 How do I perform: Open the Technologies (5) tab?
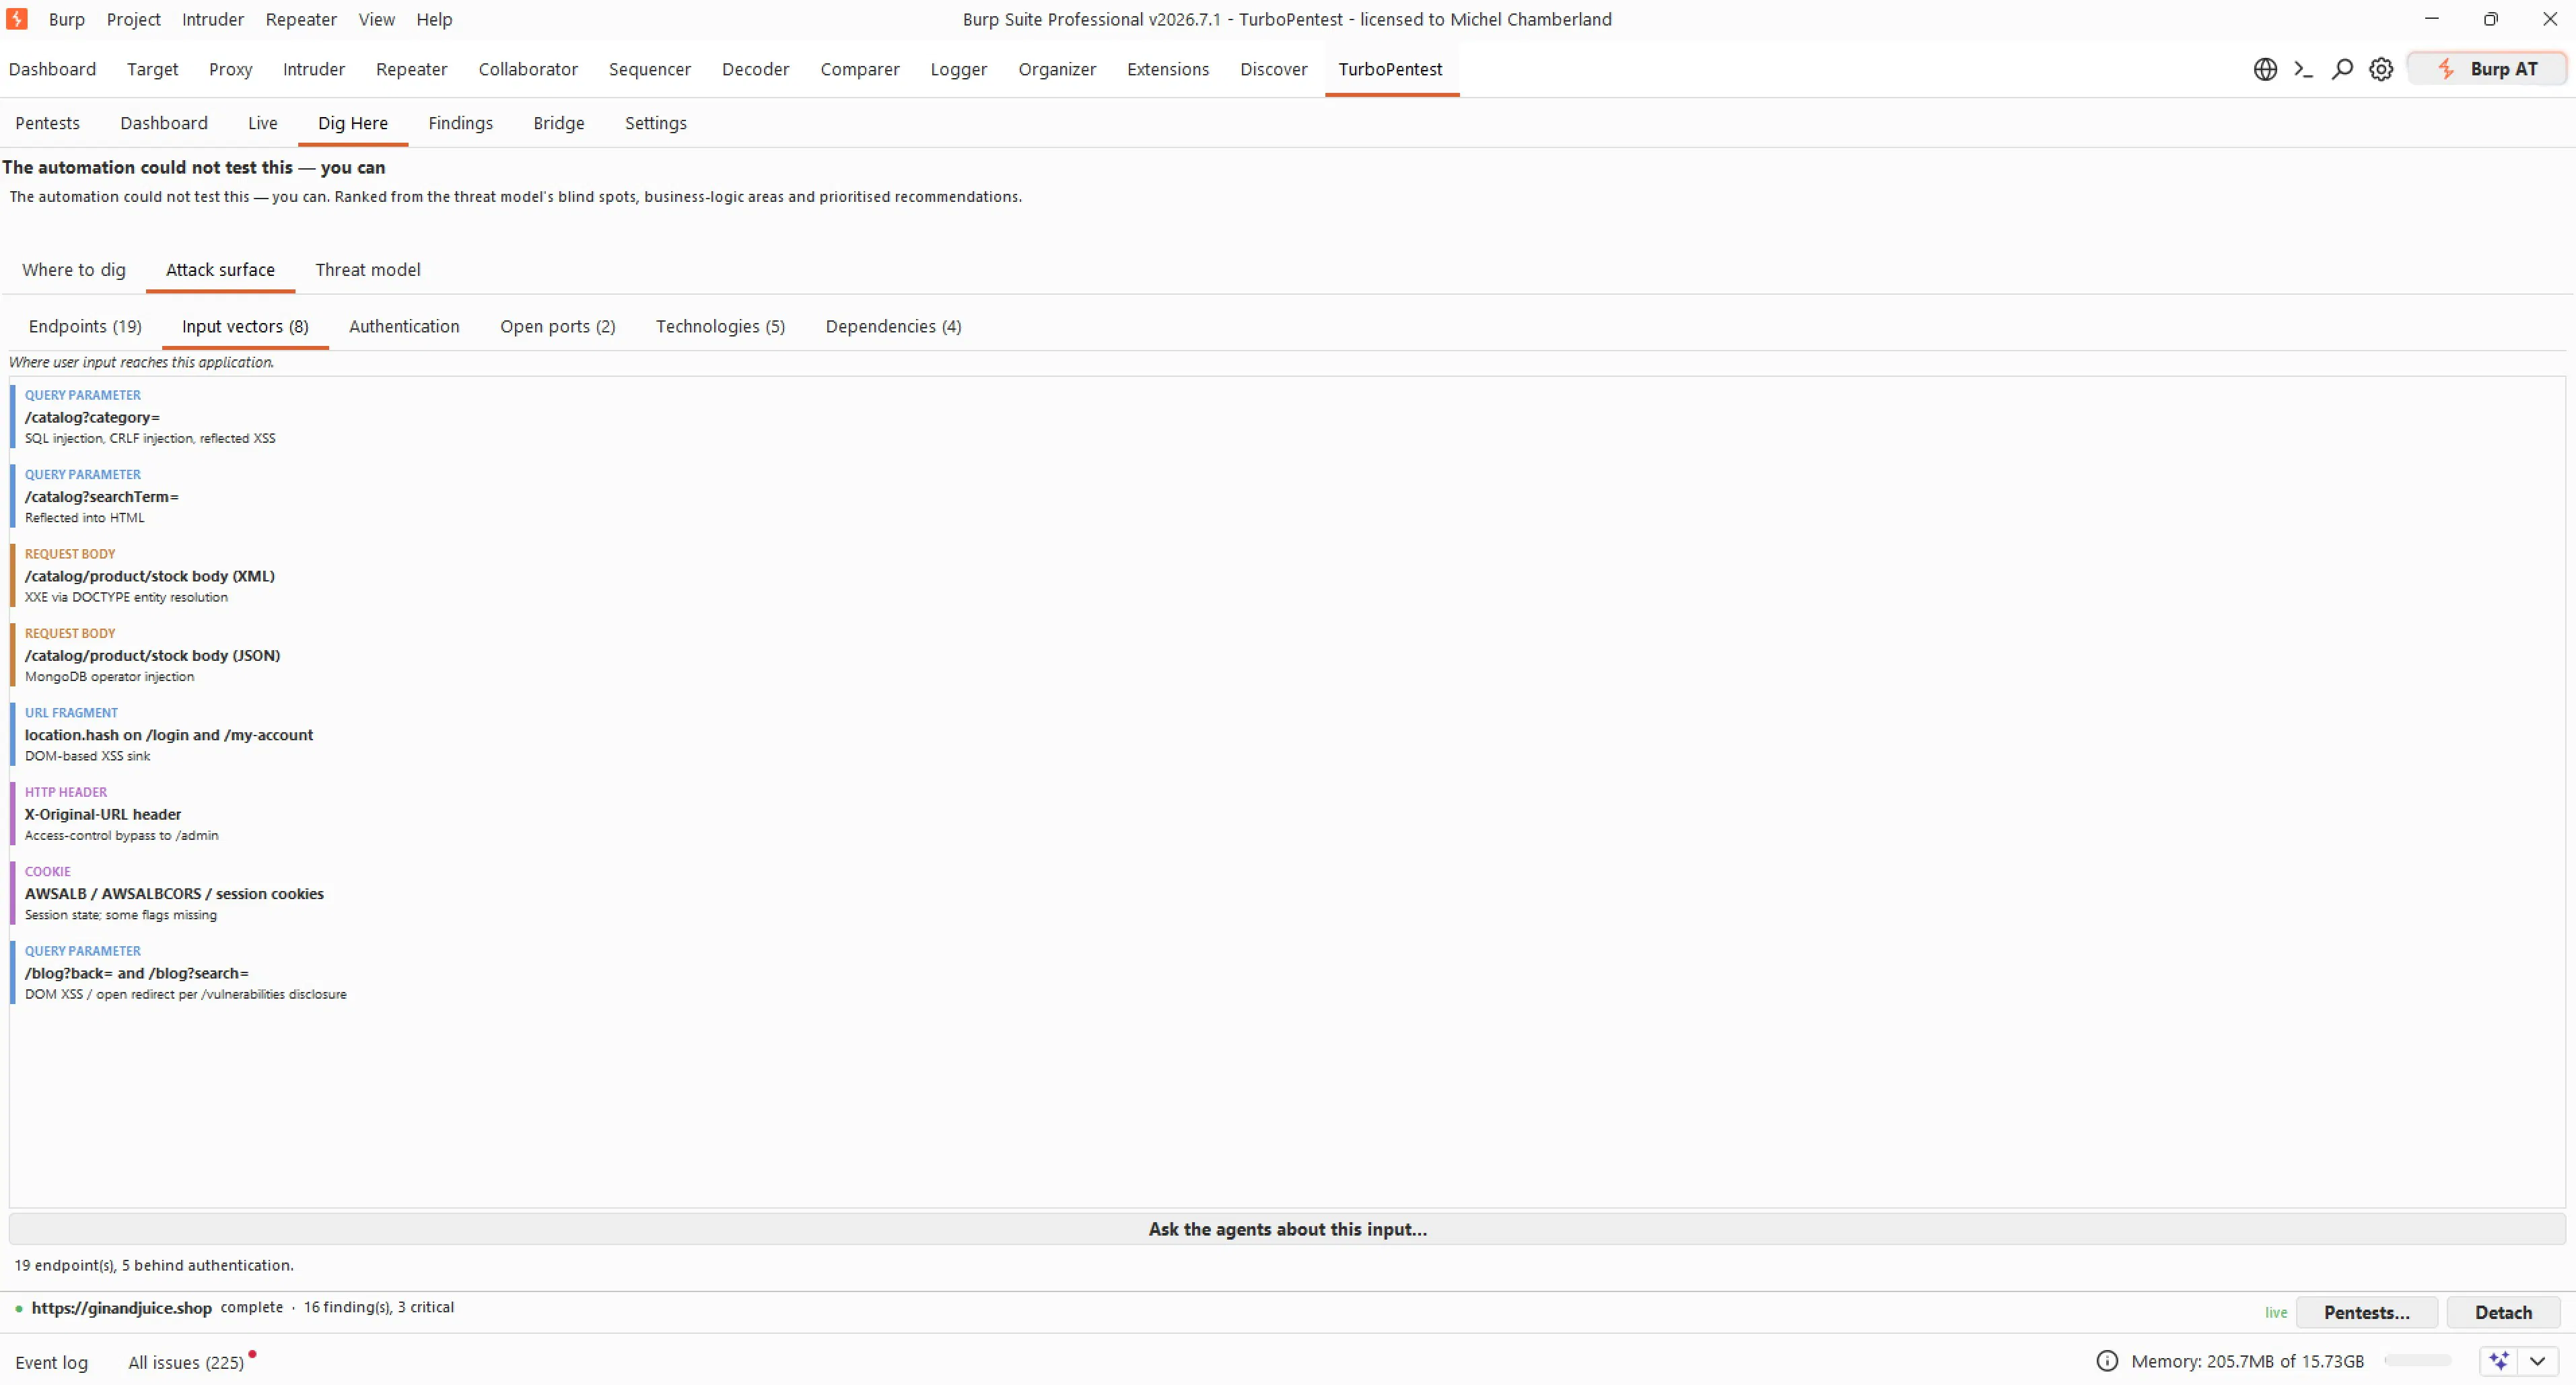[721, 326]
